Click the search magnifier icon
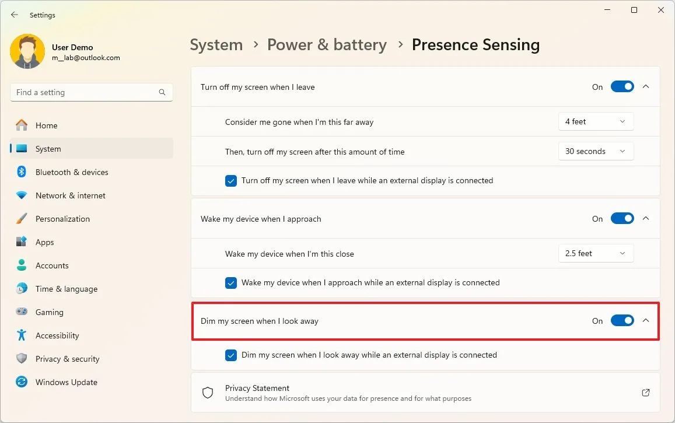This screenshot has height=423, width=675. (x=162, y=92)
